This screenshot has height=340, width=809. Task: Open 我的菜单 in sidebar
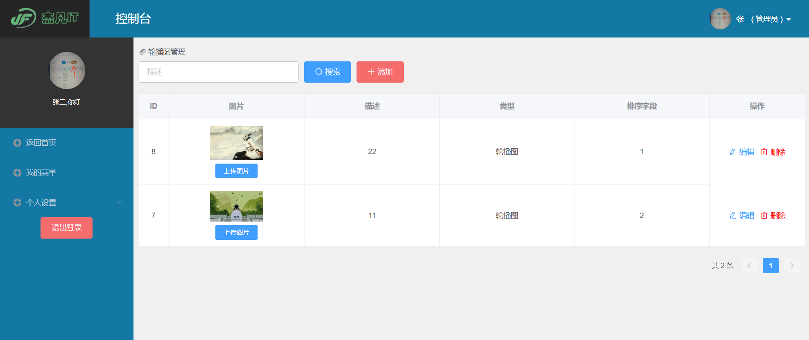pyautogui.click(x=41, y=173)
